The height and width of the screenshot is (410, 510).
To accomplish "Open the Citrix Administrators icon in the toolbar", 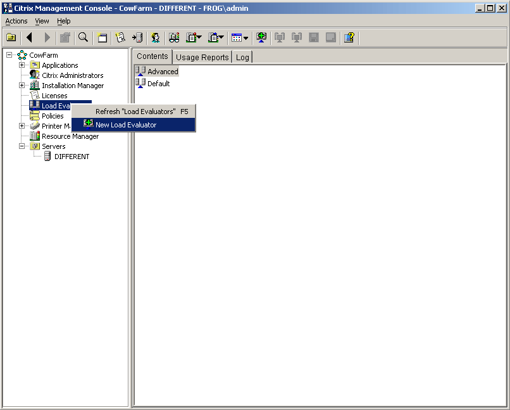I will [x=156, y=37].
